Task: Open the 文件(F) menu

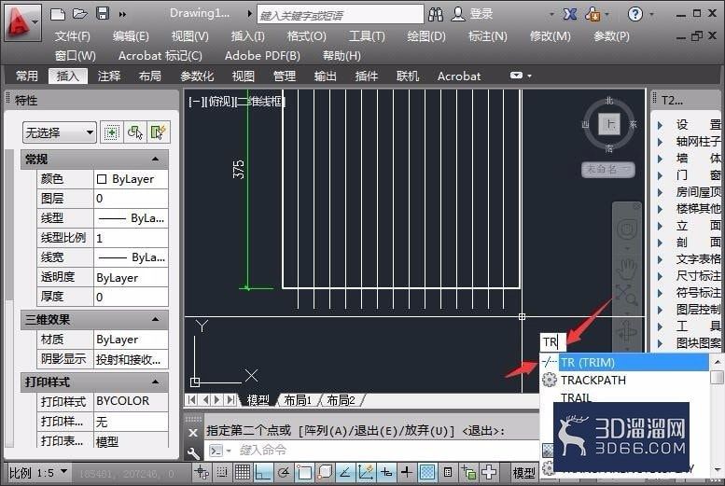Action: coord(72,36)
